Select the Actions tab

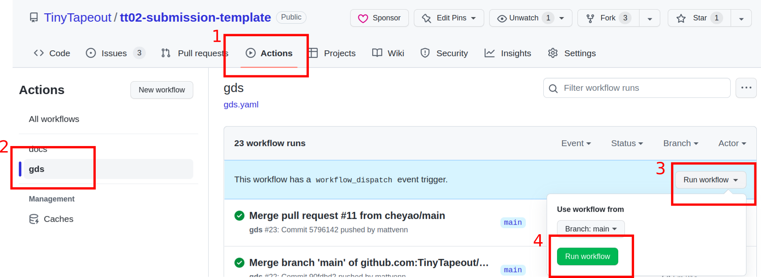pos(269,53)
